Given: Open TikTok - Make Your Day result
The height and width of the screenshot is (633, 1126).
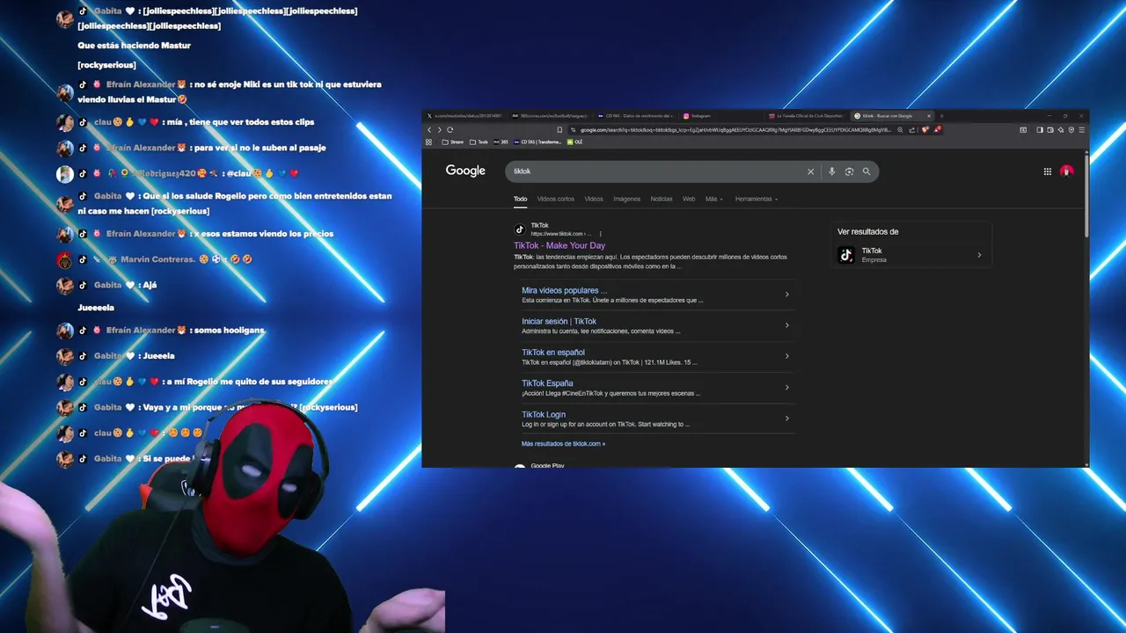Looking at the screenshot, I should pos(559,245).
